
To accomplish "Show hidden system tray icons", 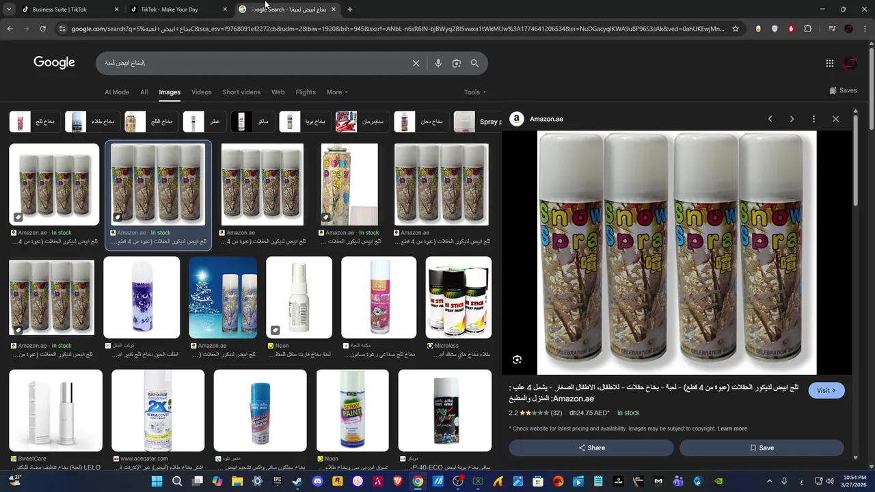I will point(770,481).
